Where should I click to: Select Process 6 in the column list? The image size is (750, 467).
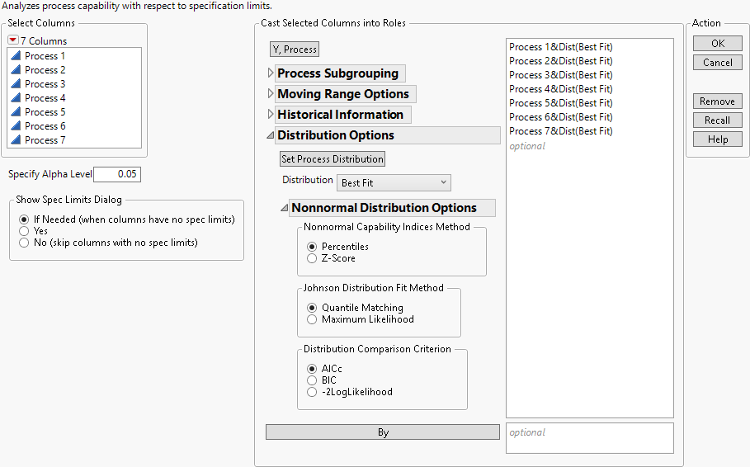[x=45, y=126]
